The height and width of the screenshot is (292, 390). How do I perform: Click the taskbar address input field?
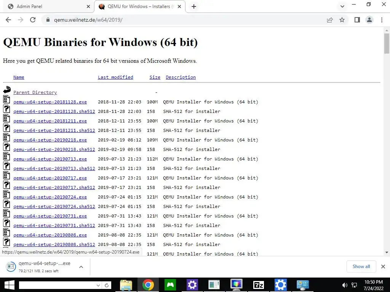(57, 285)
